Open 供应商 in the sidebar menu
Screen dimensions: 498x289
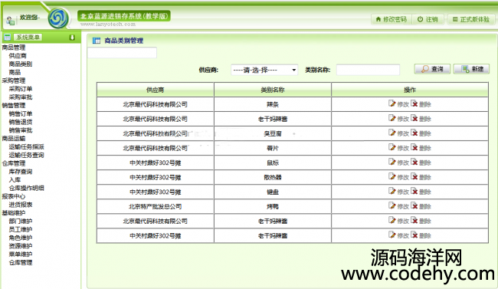[x=18, y=56]
